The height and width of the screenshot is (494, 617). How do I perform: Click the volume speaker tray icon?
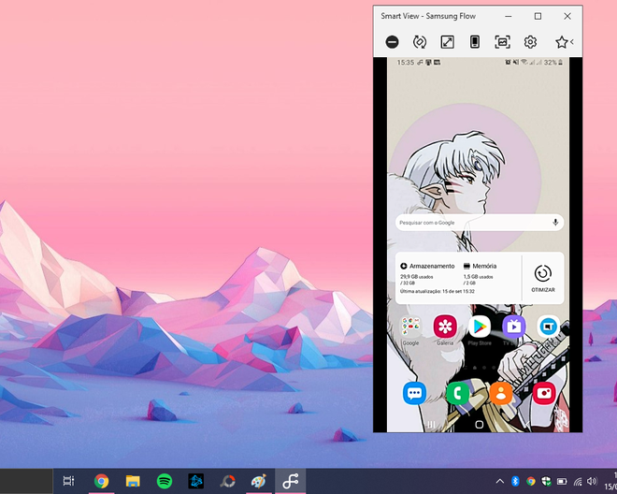pos(592,481)
